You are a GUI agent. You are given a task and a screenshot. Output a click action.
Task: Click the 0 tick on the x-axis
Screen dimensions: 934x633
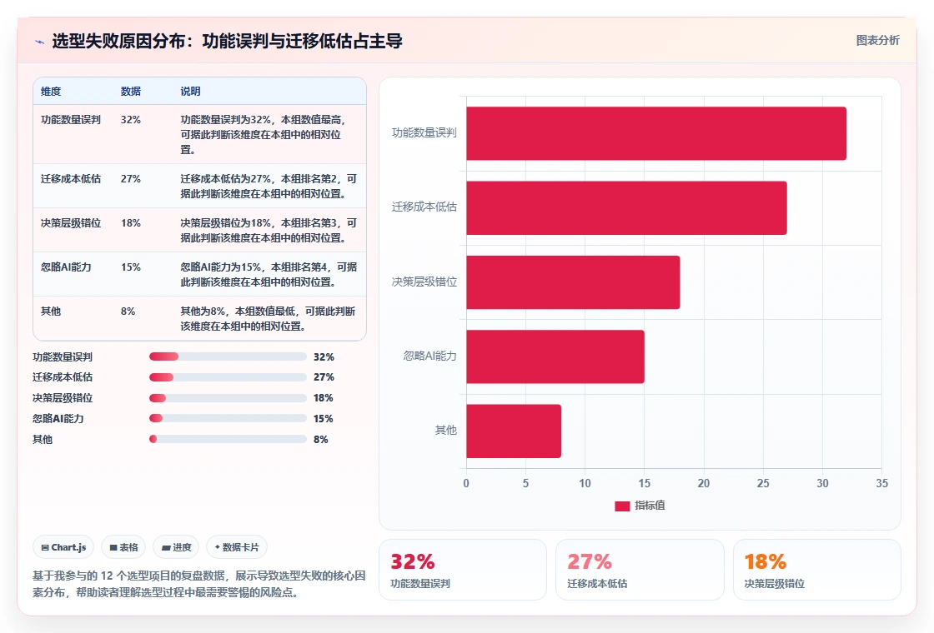pos(466,484)
